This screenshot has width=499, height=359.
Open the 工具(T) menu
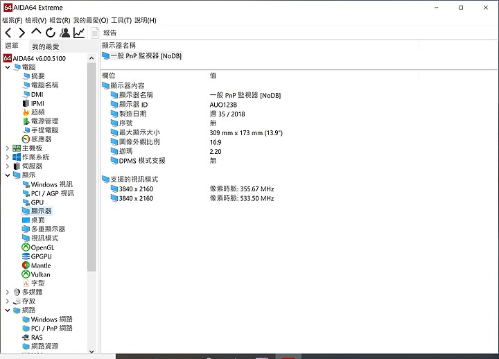point(121,20)
